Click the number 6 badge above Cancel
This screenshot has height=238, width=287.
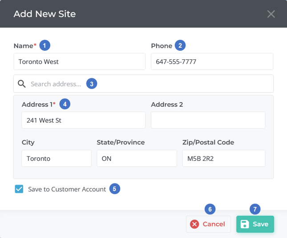[x=210, y=209]
